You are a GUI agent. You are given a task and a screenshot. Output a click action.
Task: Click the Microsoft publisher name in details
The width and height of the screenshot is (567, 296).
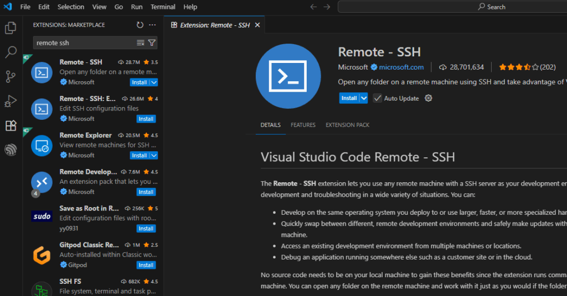[353, 67]
